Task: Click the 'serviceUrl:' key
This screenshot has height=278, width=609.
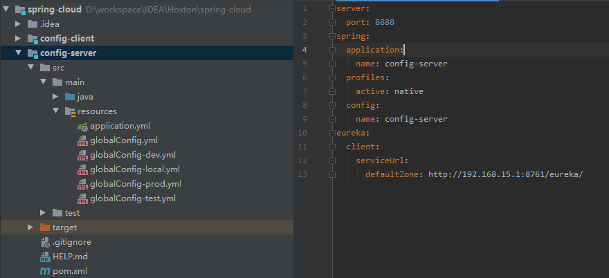Action: click(x=382, y=160)
